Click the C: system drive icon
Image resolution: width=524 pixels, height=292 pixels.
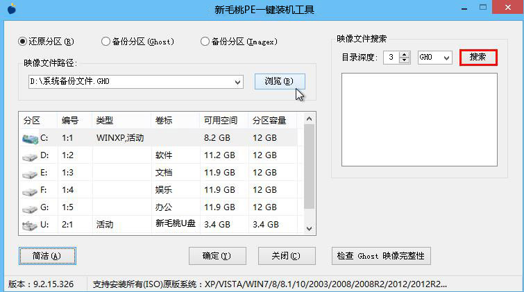click(x=30, y=138)
